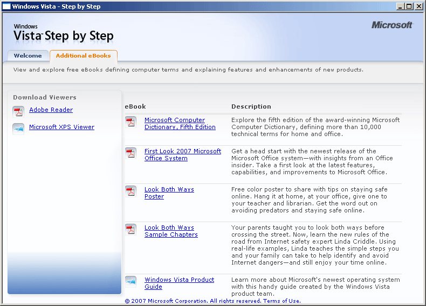The width and height of the screenshot is (426, 306).
Task: Click the Microsoft logo
Action: coord(392,25)
